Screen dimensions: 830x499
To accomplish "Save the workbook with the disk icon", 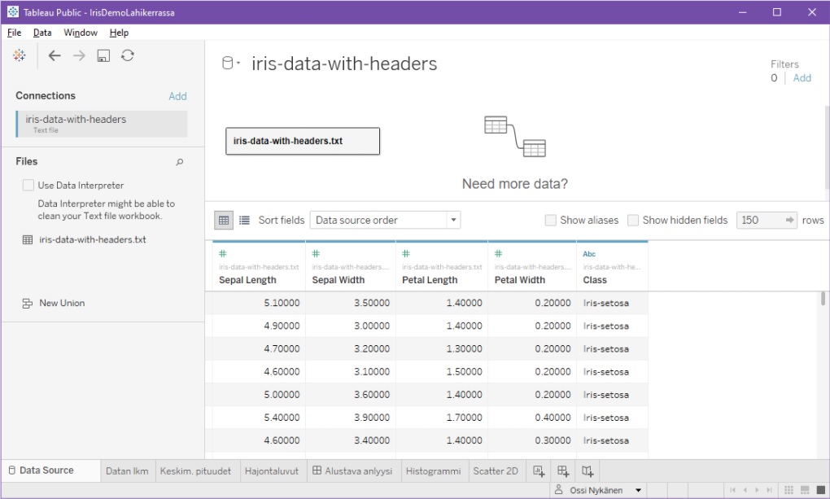I will tap(103, 55).
